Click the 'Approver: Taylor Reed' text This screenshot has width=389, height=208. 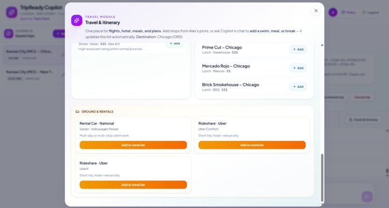pyautogui.click(x=35, y=19)
